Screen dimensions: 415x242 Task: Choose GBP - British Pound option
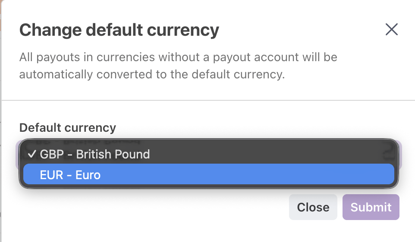[95, 154]
